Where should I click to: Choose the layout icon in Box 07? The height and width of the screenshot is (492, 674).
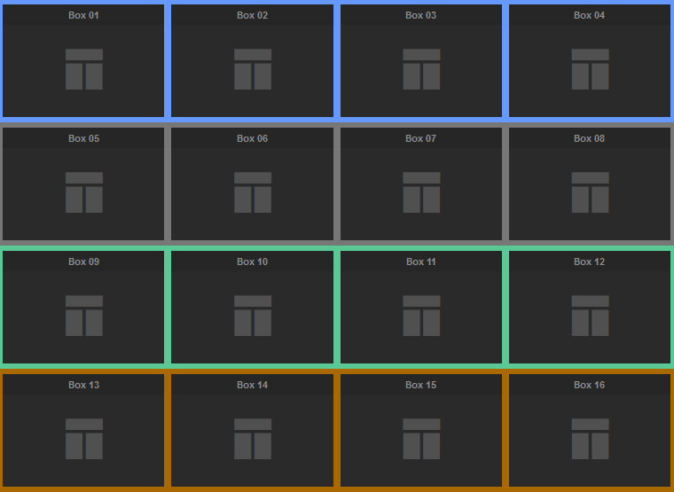click(x=421, y=192)
